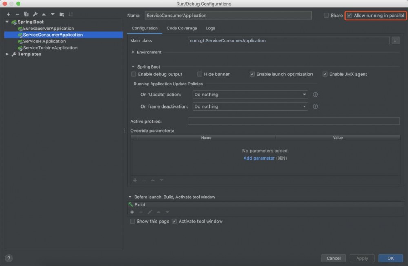Click the add override parameter plus icon
This screenshot has width=408, height=266.
coord(135,180)
